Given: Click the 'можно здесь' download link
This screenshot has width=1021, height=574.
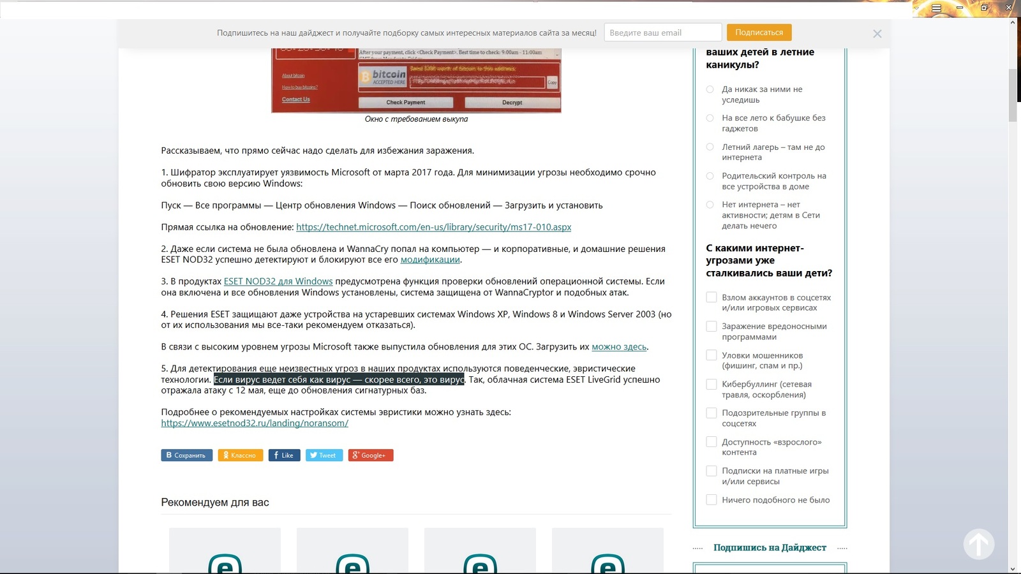Looking at the screenshot, I should coord(619,347).
